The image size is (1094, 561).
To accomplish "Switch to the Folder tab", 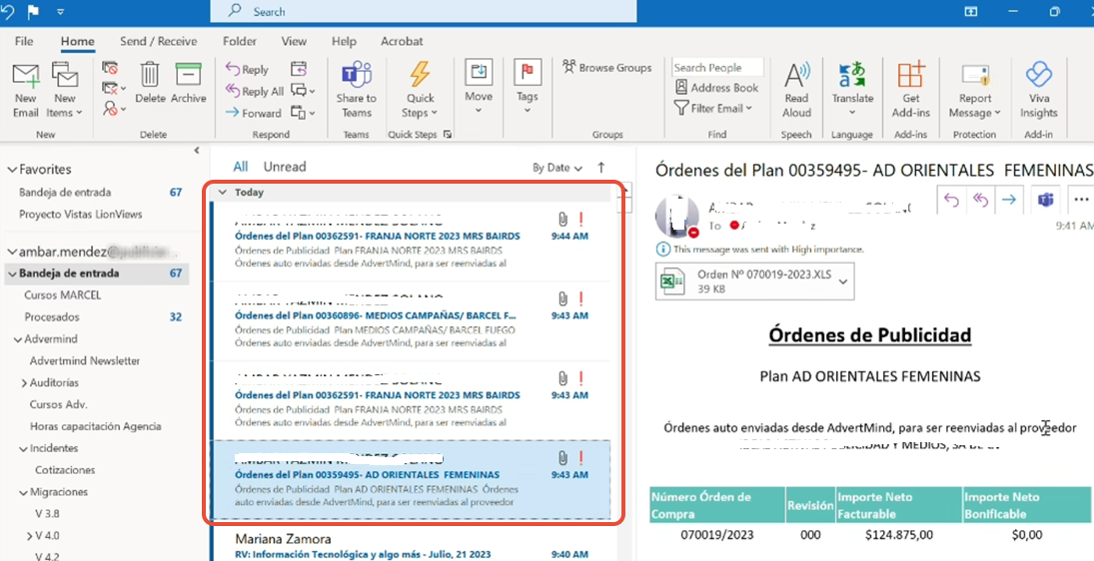I will click(240, 41).
